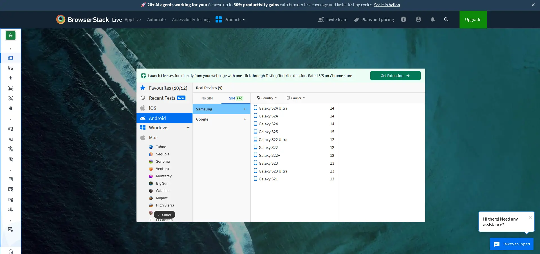540x254 pixels.
Task: Click the Monterey macOS icon
Action: coord(151,176)
